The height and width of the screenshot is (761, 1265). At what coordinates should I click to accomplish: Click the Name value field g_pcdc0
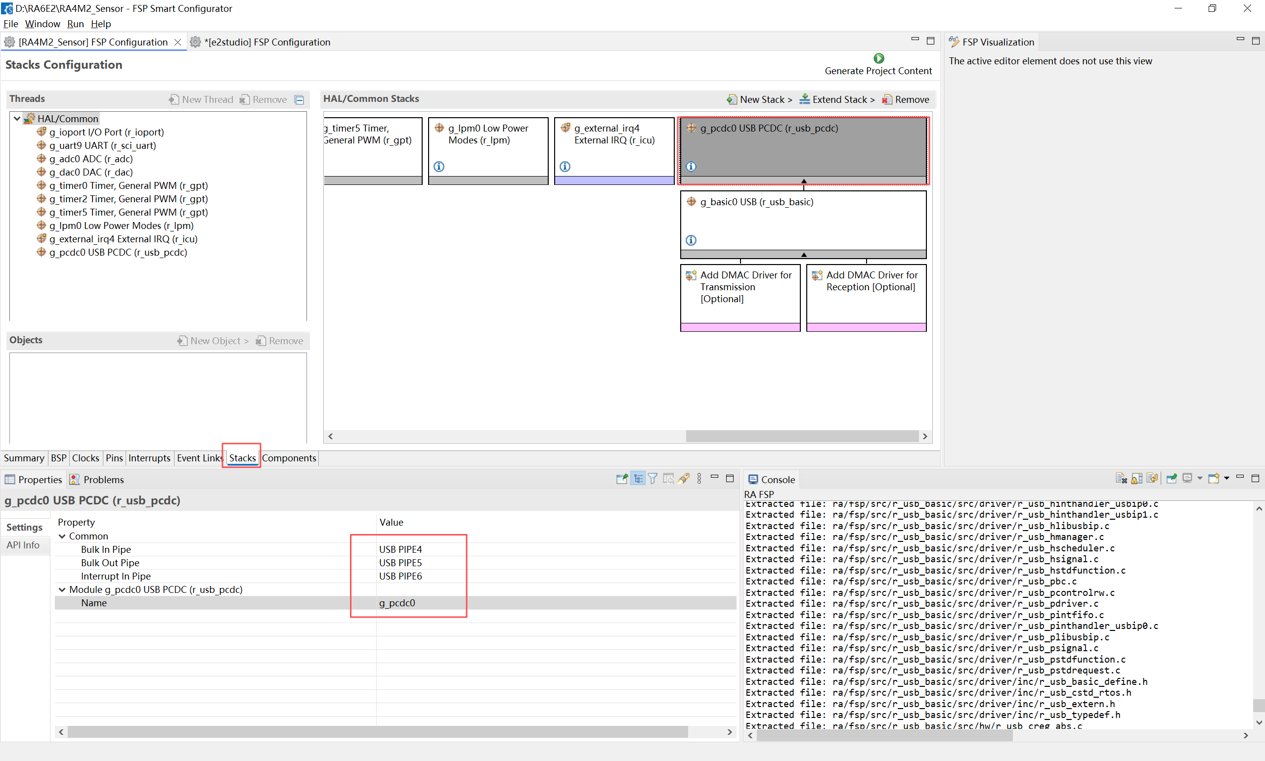click(556, 603)
